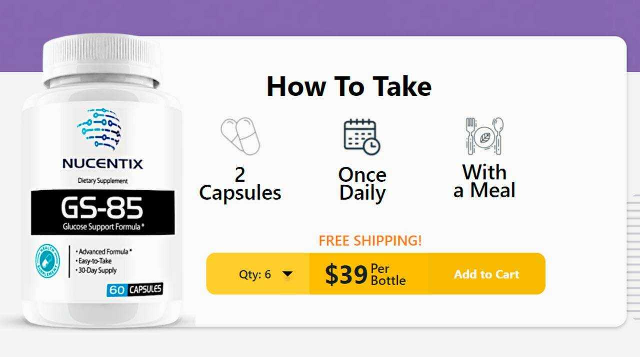
Task: Click the 60 Capsules badge on bottle
Action: pyautogui.click(x=135, y=289)
